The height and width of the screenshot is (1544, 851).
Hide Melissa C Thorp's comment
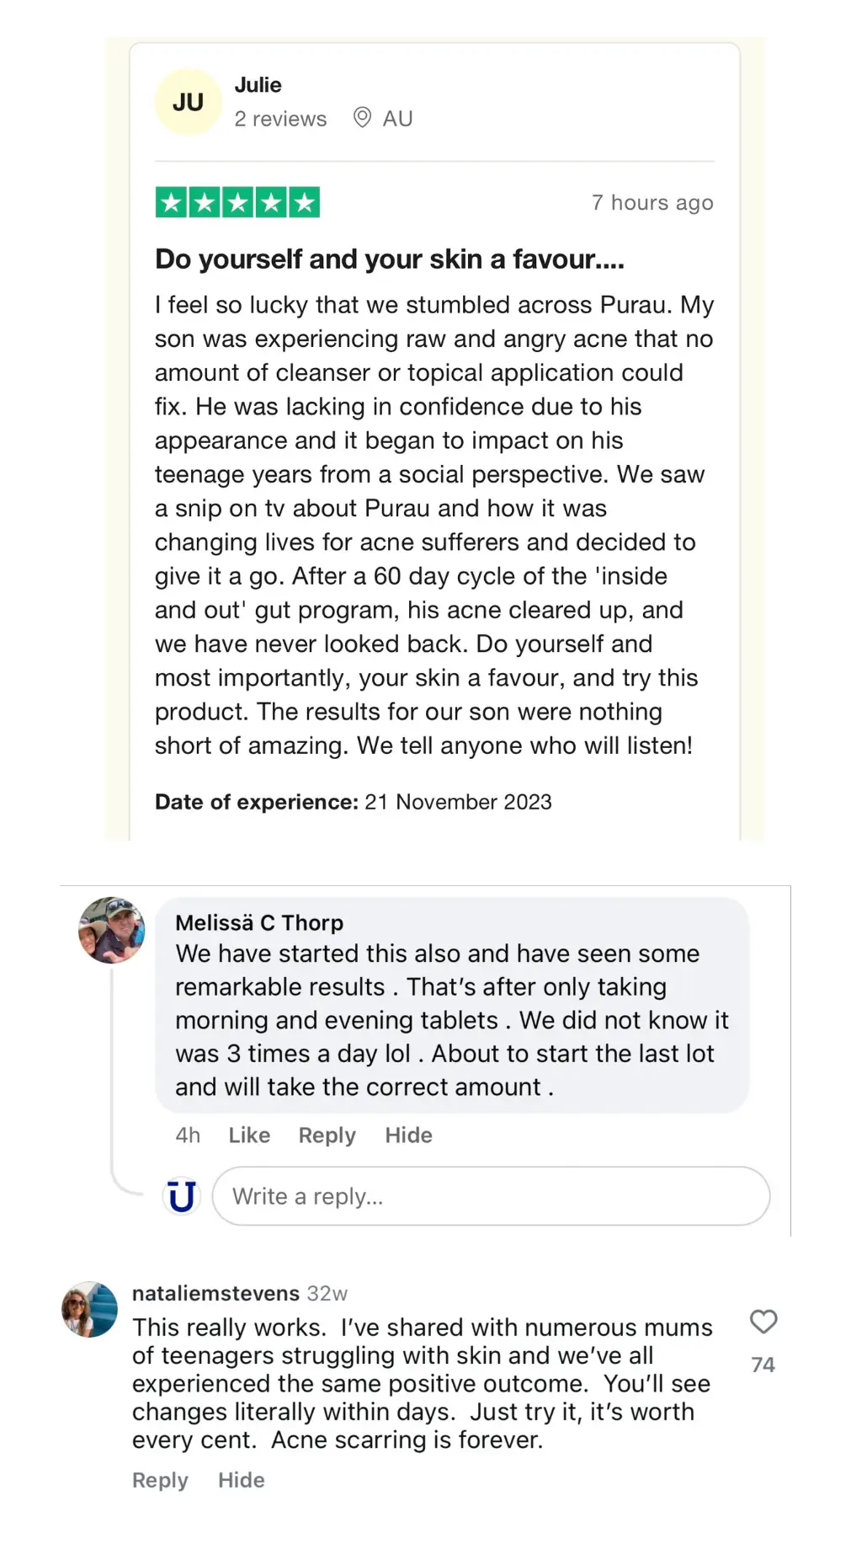408,1135
